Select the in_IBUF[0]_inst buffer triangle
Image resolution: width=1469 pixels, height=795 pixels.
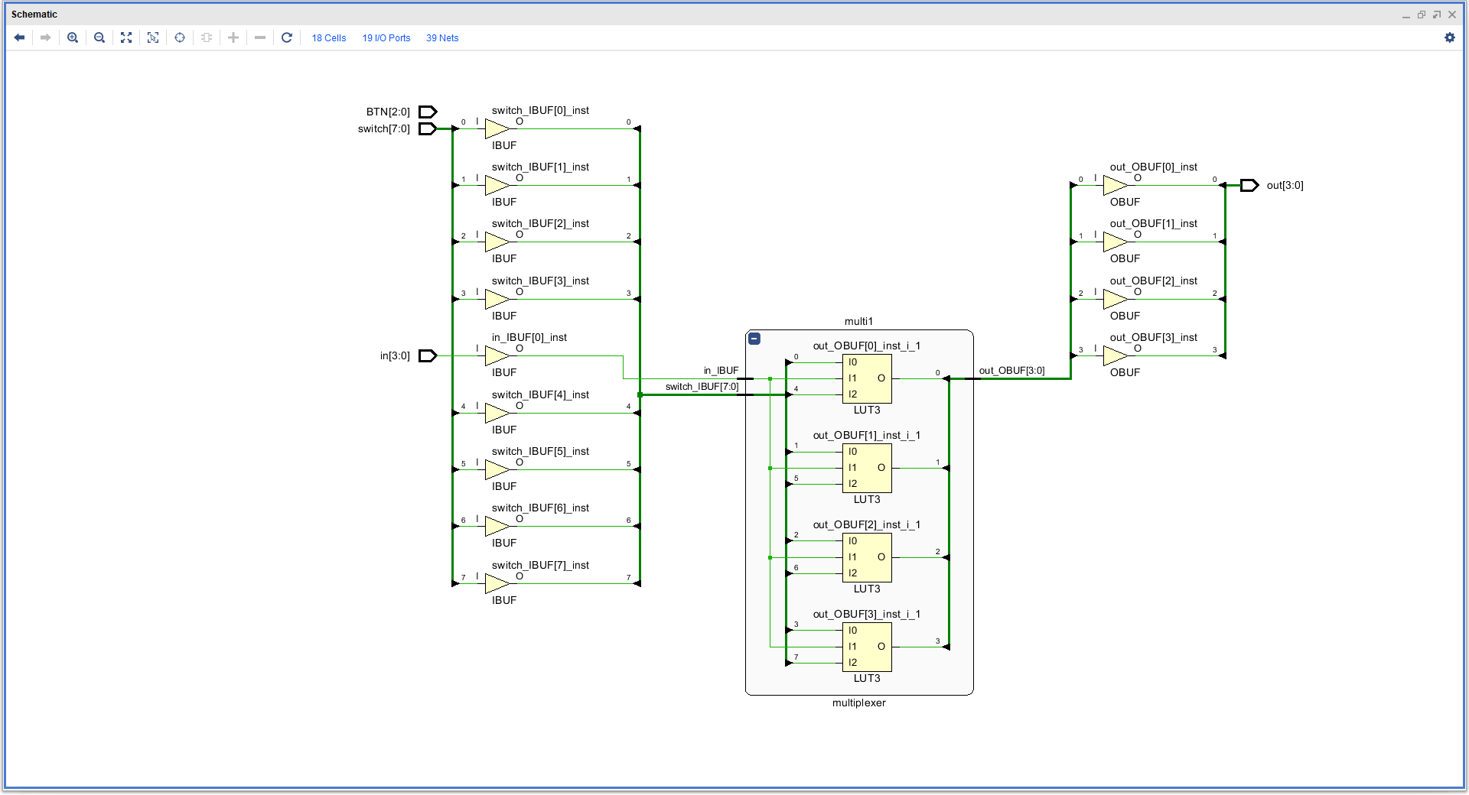pyautogui.click(x=497, y=355)
